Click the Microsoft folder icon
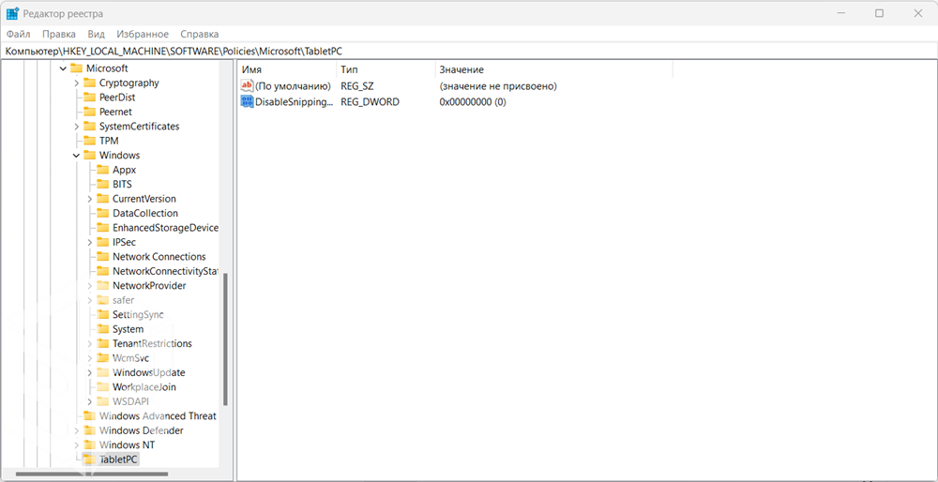 76,68
